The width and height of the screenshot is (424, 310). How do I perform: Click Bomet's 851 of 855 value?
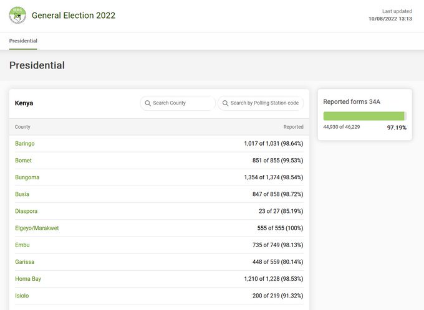[x=277, y=161]
